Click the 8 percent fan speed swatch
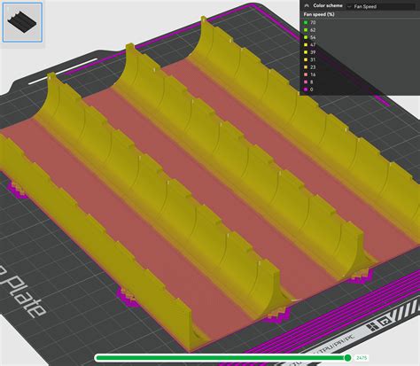This screenshot has height=366, width=420. (306, 82)
